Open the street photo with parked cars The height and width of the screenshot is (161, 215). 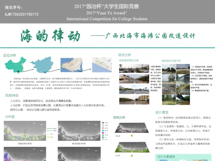click(x=134, y=68)
